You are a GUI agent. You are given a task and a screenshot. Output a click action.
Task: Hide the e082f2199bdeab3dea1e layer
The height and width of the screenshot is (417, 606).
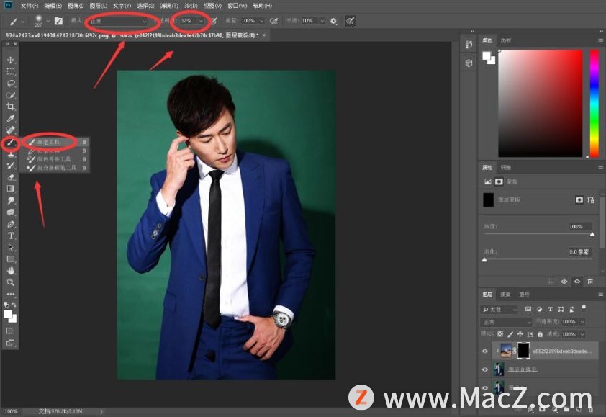coord(485,351)
